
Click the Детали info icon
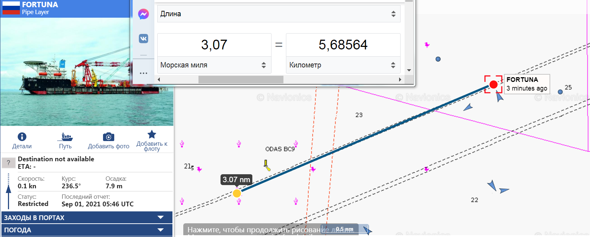pos(22,137)
